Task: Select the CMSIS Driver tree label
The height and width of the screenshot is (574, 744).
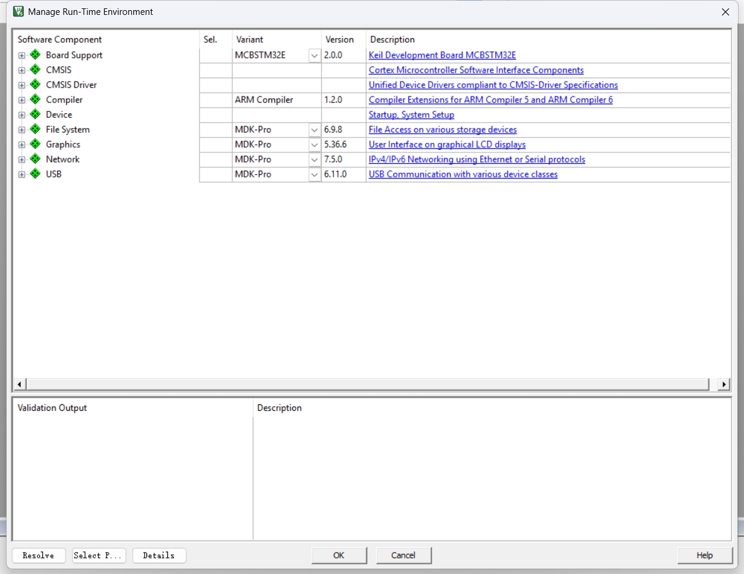Action: (x=71, y=85)
